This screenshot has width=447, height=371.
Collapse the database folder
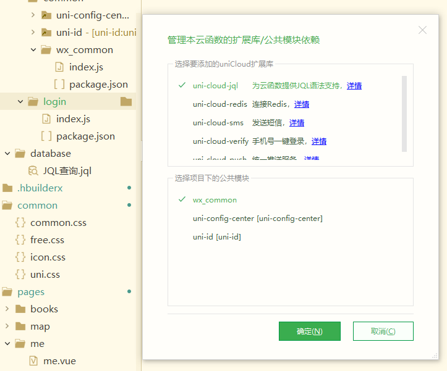pyautogui.click(x=7, y=154)
